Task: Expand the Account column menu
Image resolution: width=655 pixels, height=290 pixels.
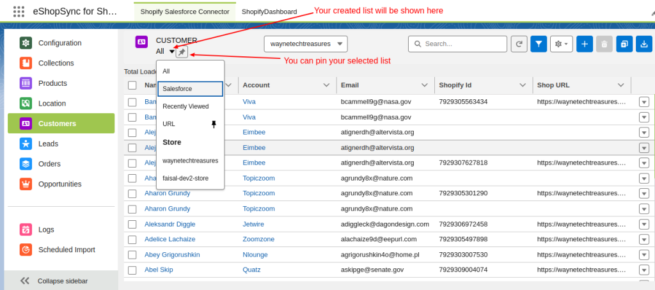Action: [327, 85]
